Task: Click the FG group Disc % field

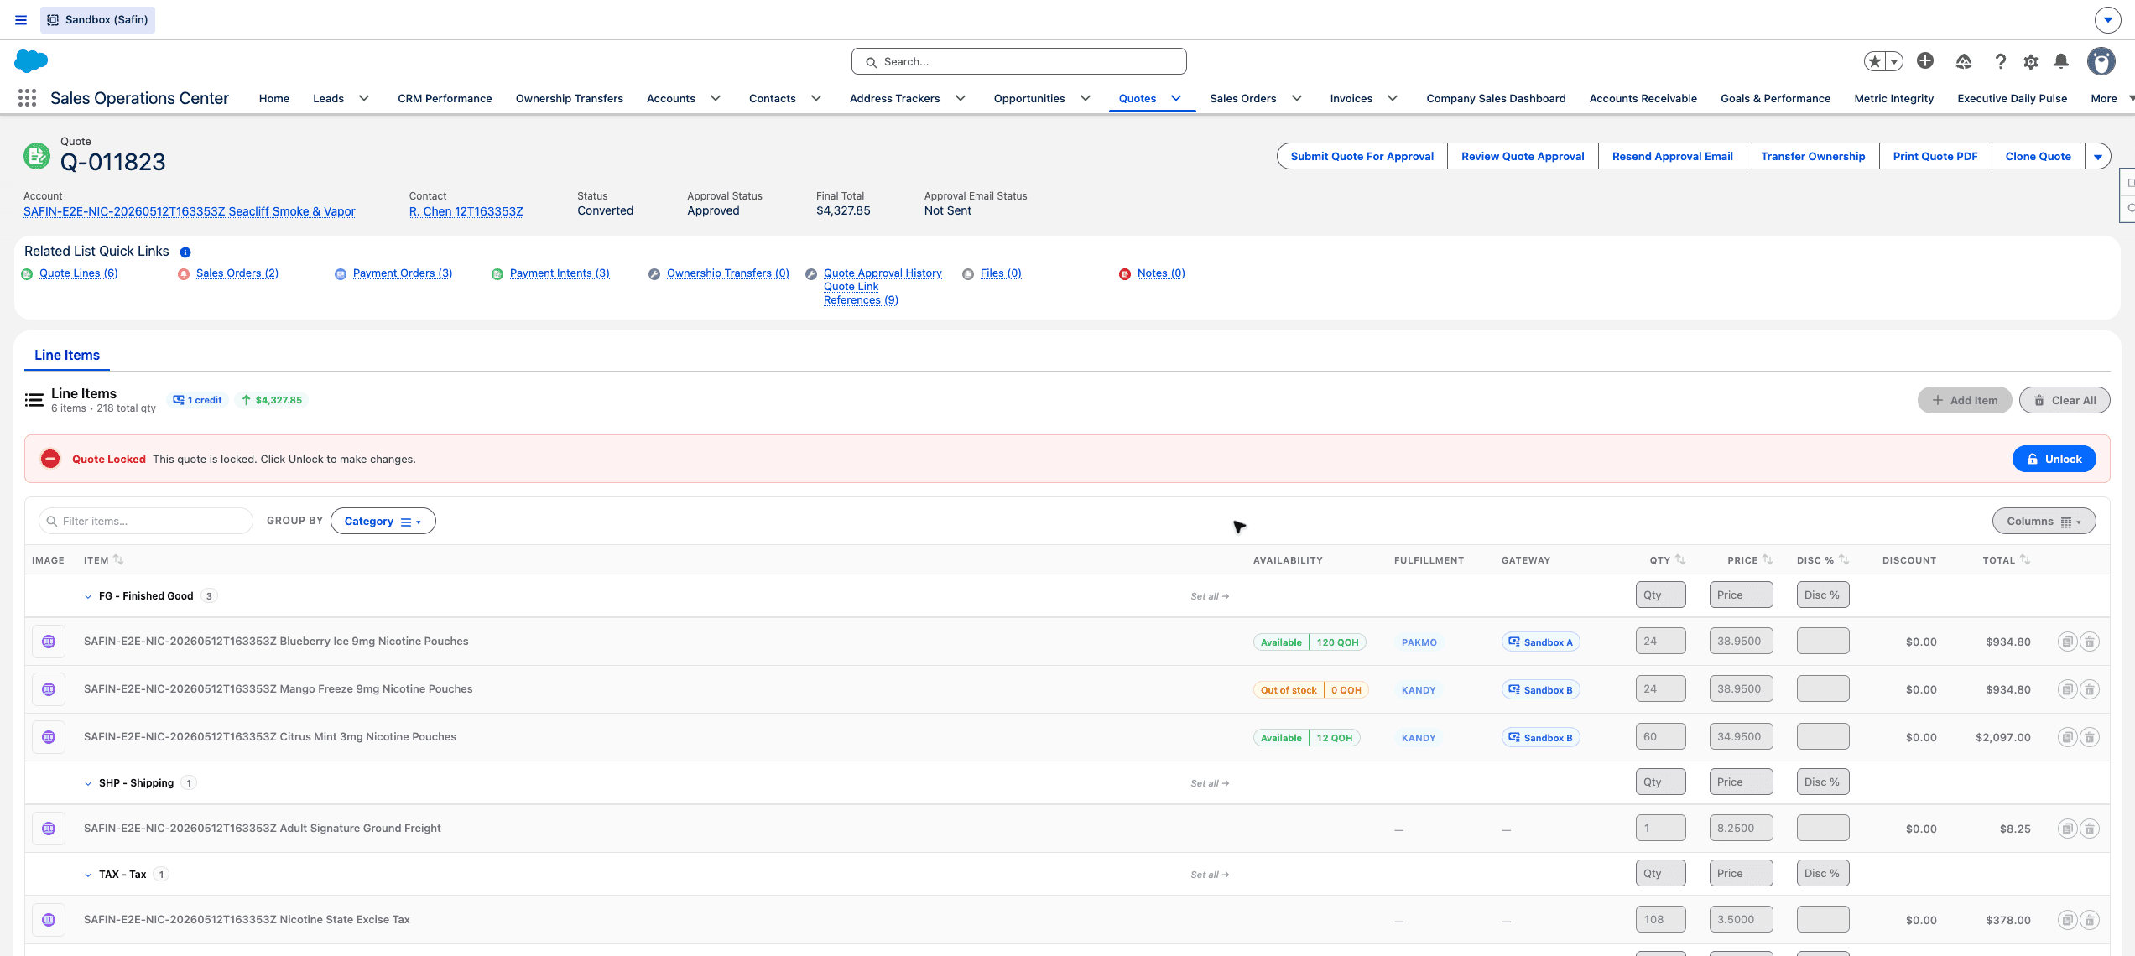Action: click(x=1823, y=595)
